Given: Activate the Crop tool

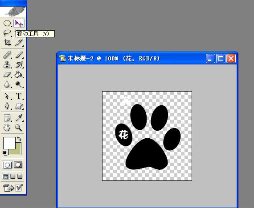Looking at the screenshot, I should [x=7, y=43].
